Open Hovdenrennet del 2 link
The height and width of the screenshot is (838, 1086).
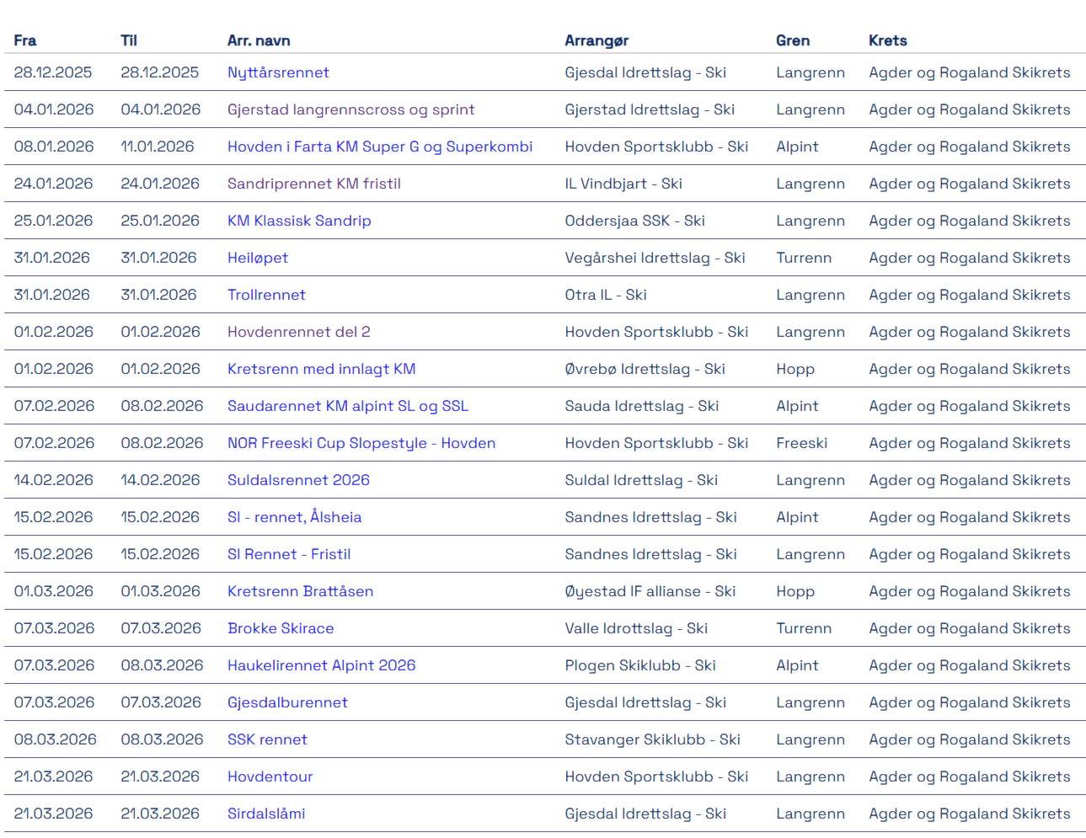click(298, 332)
